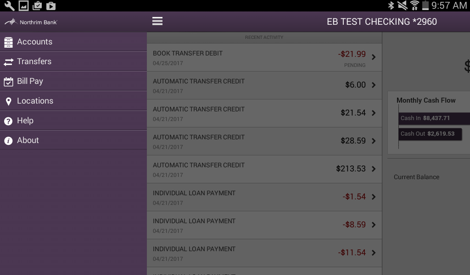Tap the pending -$21.99 transaction row
The width and height of the screenshot is (470, 275).
pyautogui.click(x=264, y=57)
